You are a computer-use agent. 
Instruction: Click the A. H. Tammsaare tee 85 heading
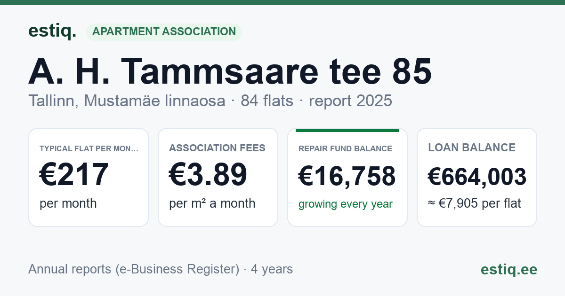[230, 71]
